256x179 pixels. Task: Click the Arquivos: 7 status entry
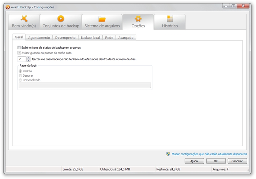220,169
